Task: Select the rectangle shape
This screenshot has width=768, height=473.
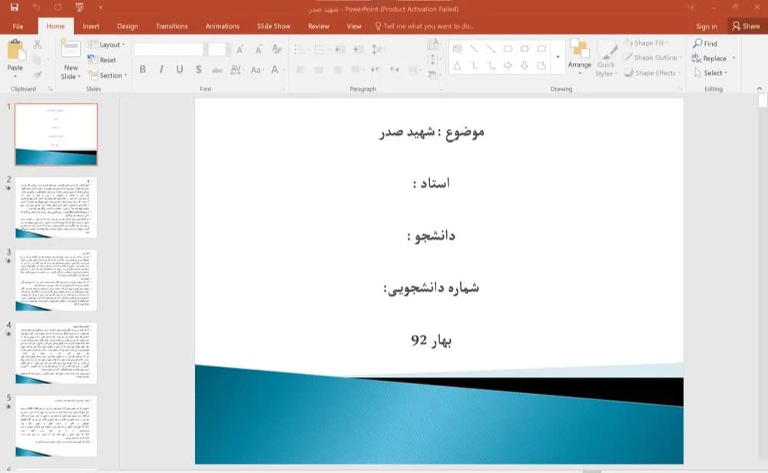Action: click(508, 49)
